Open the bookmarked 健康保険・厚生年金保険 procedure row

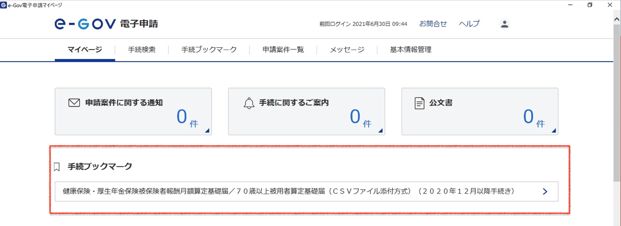306,192
